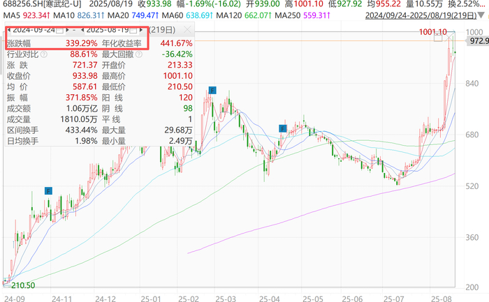Click header 均955.22 average value

point(384,4)
